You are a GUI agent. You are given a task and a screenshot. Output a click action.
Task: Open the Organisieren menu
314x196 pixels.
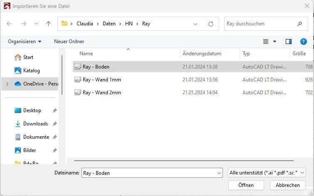coord(25,42)
